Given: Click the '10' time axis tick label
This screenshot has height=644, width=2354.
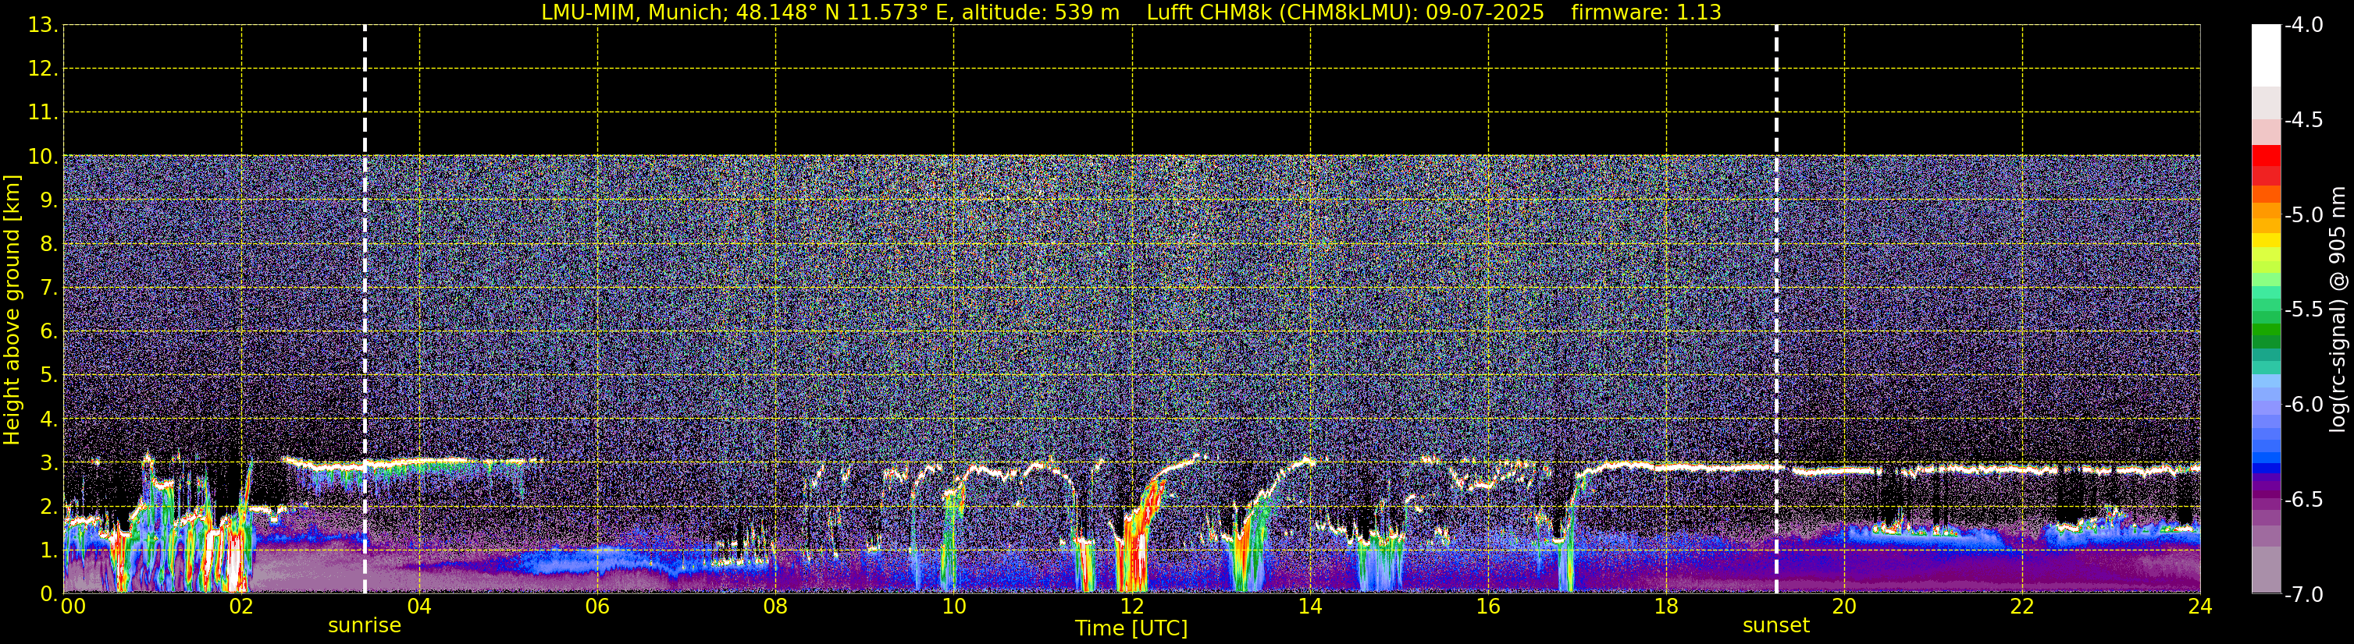Looking at the screenshot, I should (x=954, y=607).
